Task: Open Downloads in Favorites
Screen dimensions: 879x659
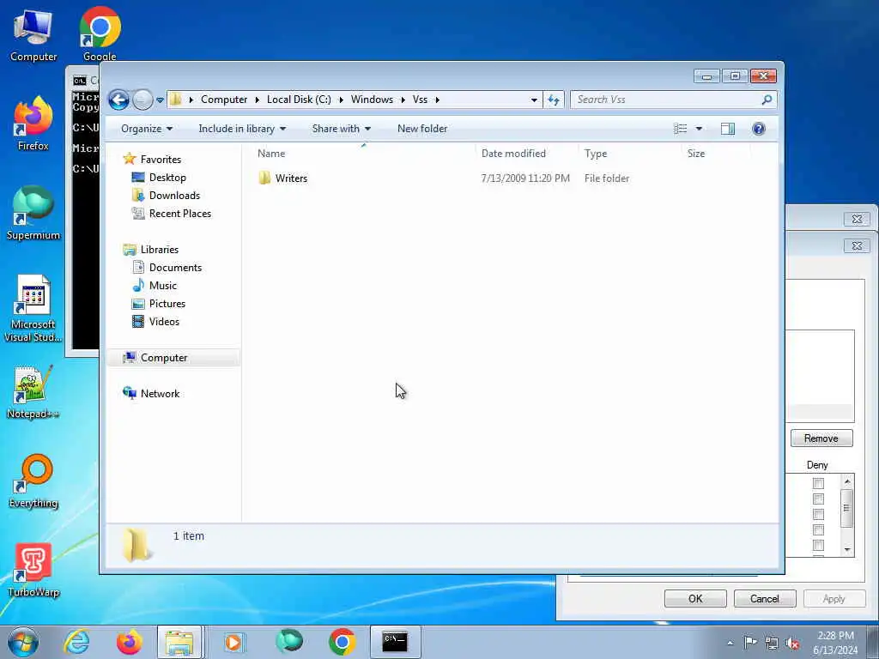Action: [174, 195]
